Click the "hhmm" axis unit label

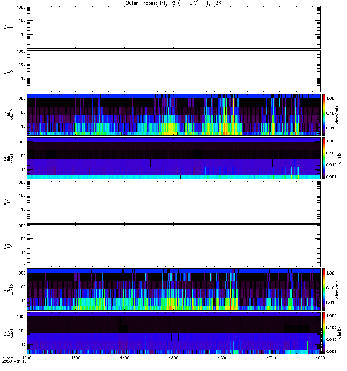(8, 358)
